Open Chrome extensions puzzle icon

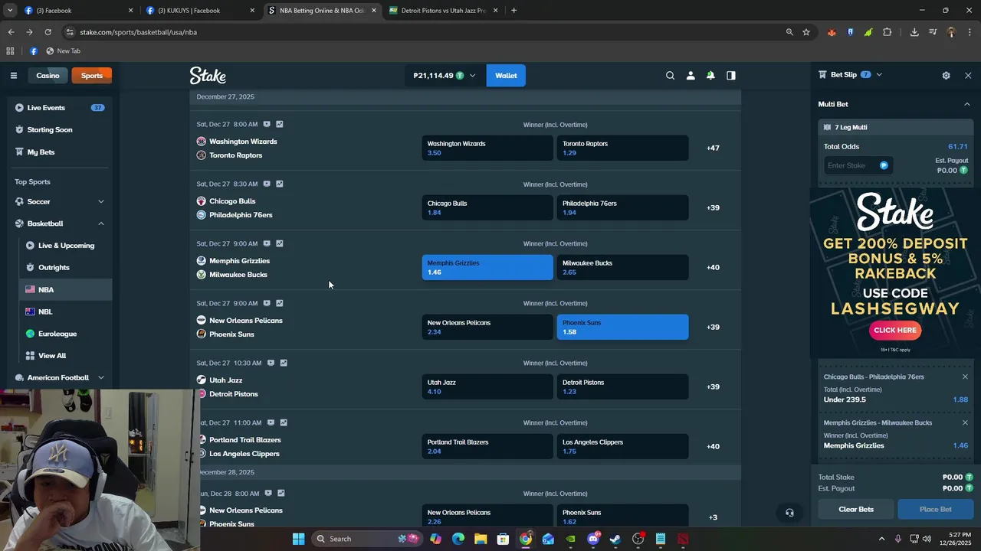[x=887, y=32]
